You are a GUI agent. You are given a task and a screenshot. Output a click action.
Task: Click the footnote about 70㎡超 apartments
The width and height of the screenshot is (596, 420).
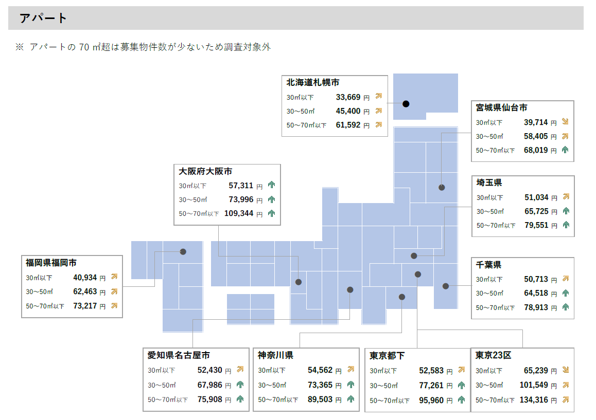tap(143, 47)
